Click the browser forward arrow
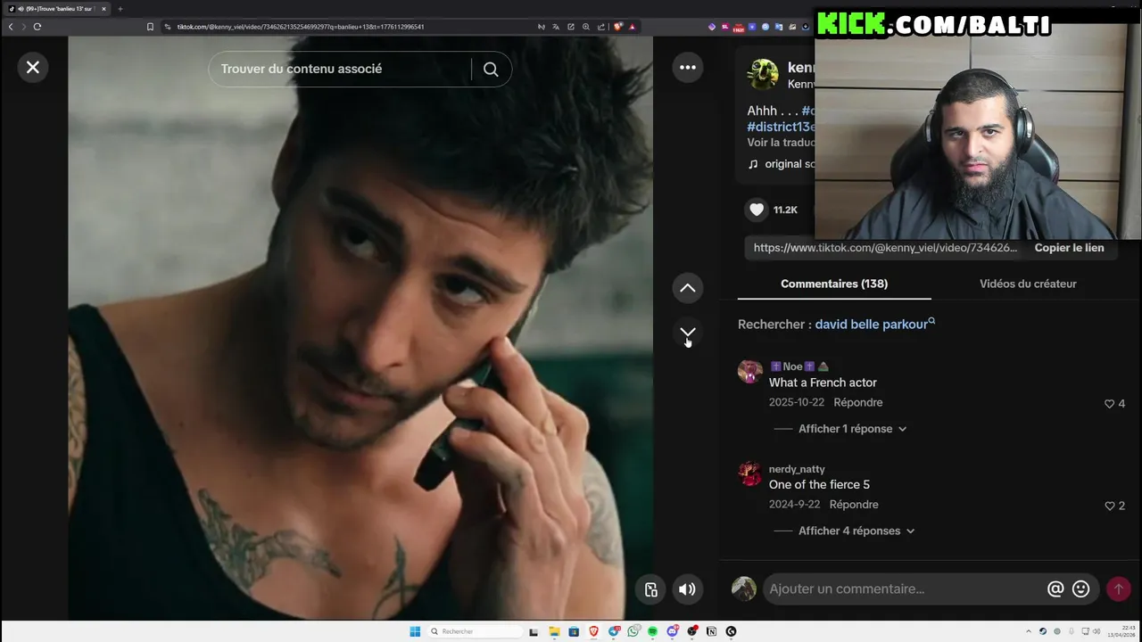 pyautogui.click(x=23, y=27)
